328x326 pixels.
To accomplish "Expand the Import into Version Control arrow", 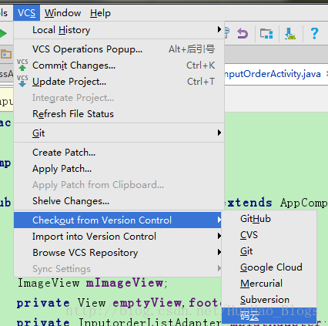I will tap(219, 236).
